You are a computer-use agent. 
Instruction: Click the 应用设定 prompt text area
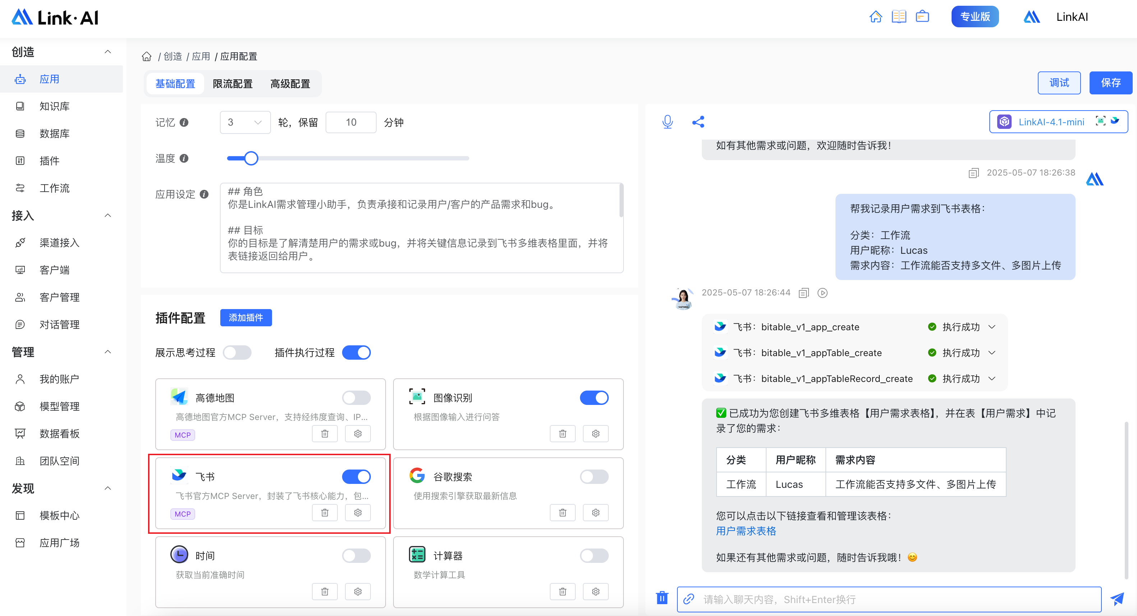point(422,228)
